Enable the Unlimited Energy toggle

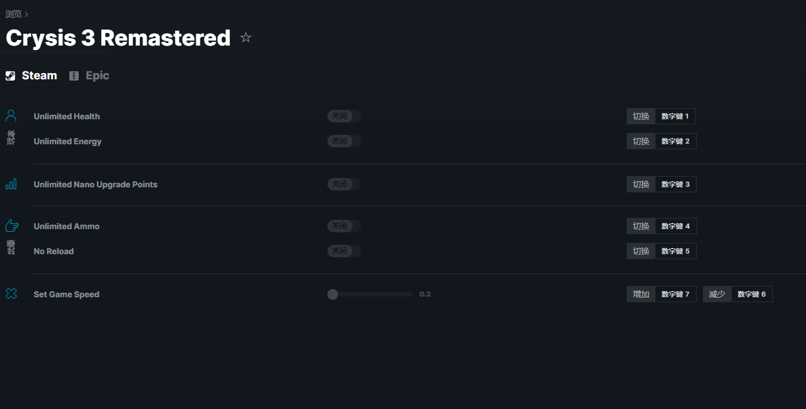(x=344, y=141)
